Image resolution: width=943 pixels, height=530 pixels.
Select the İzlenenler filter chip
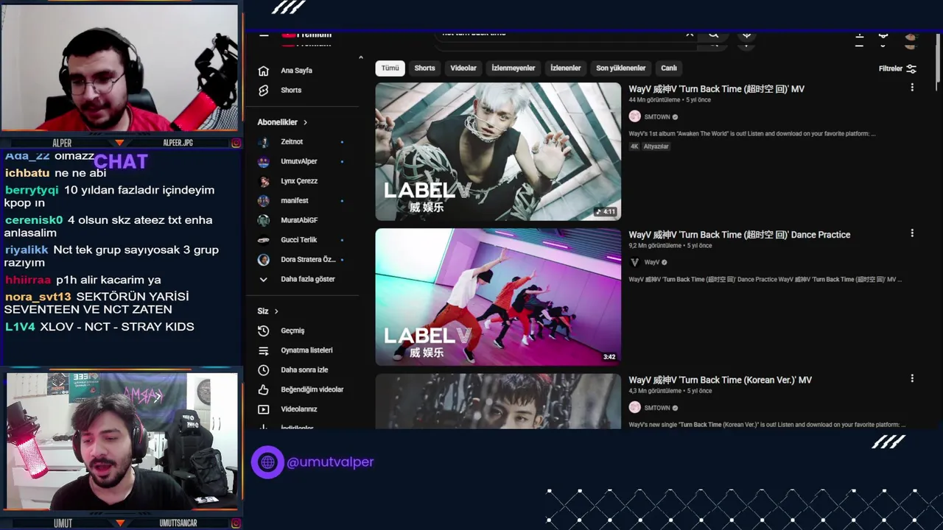click(566, 68)
